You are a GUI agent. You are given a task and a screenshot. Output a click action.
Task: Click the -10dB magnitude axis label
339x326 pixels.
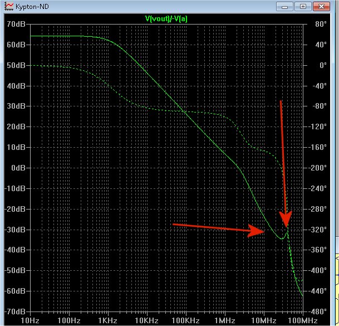point(15,188)
